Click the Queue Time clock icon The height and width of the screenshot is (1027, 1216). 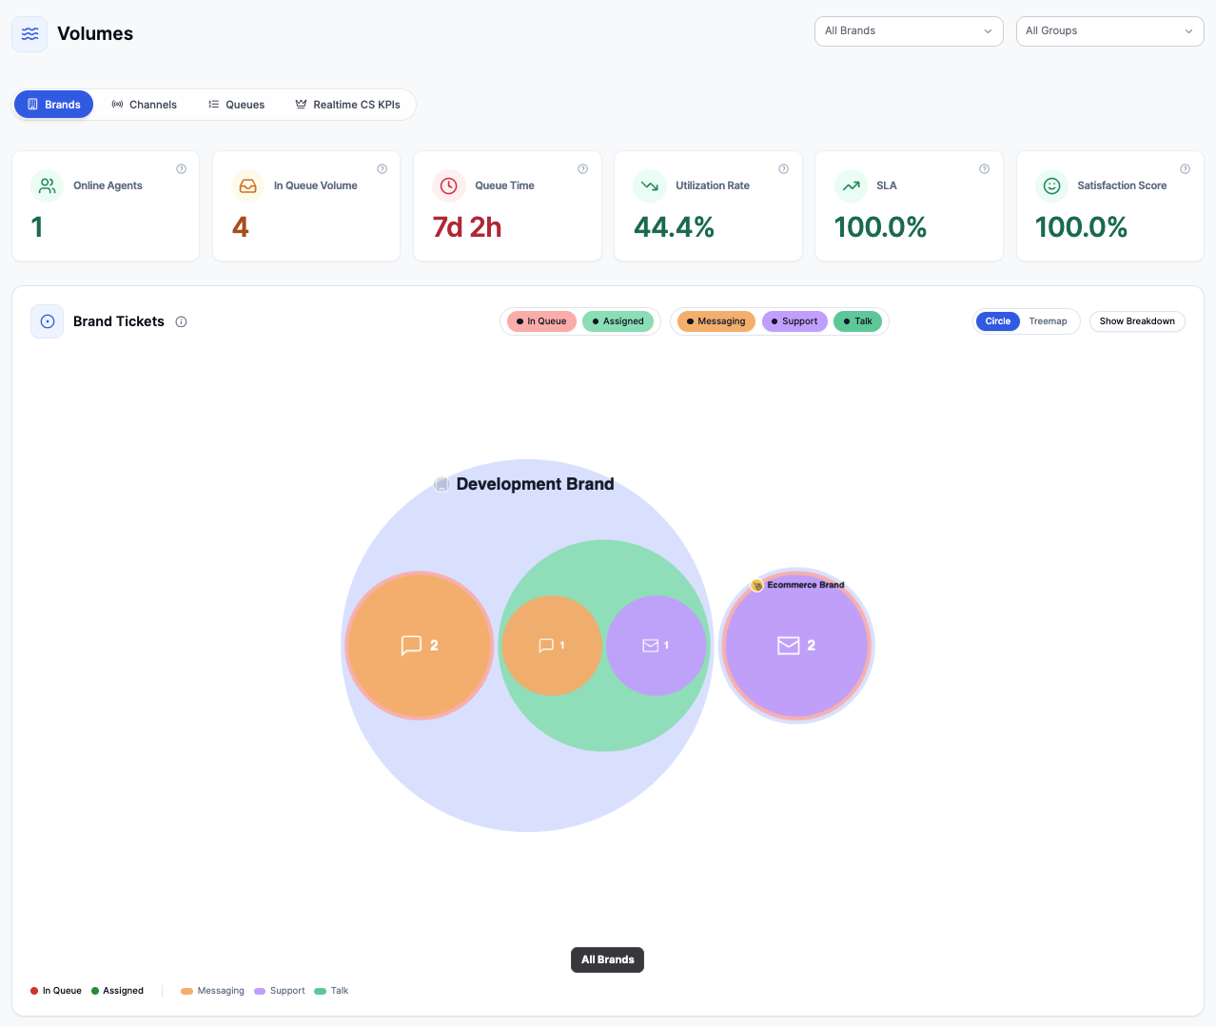(448, 185)
